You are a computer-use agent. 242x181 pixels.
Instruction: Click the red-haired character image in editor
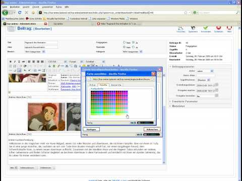pos(46,117)
